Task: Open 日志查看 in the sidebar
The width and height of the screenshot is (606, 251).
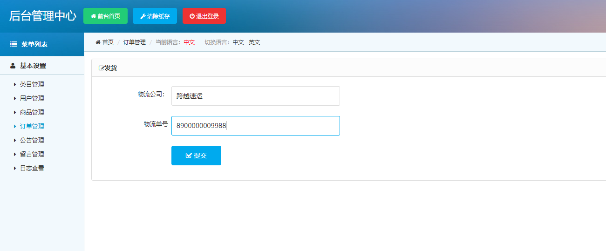Action: click(x=32, y=168)
